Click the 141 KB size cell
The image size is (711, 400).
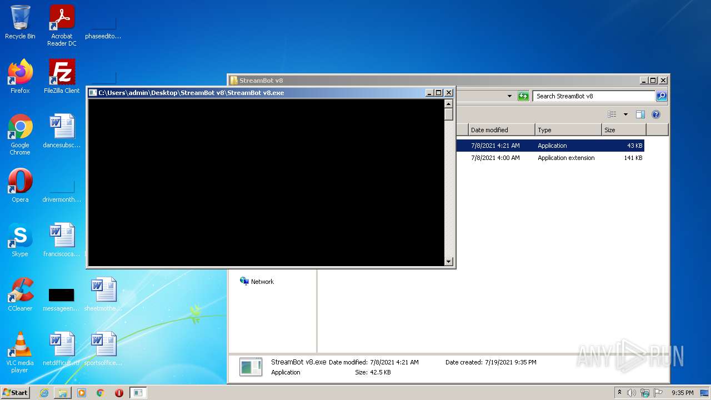[633, 158]
